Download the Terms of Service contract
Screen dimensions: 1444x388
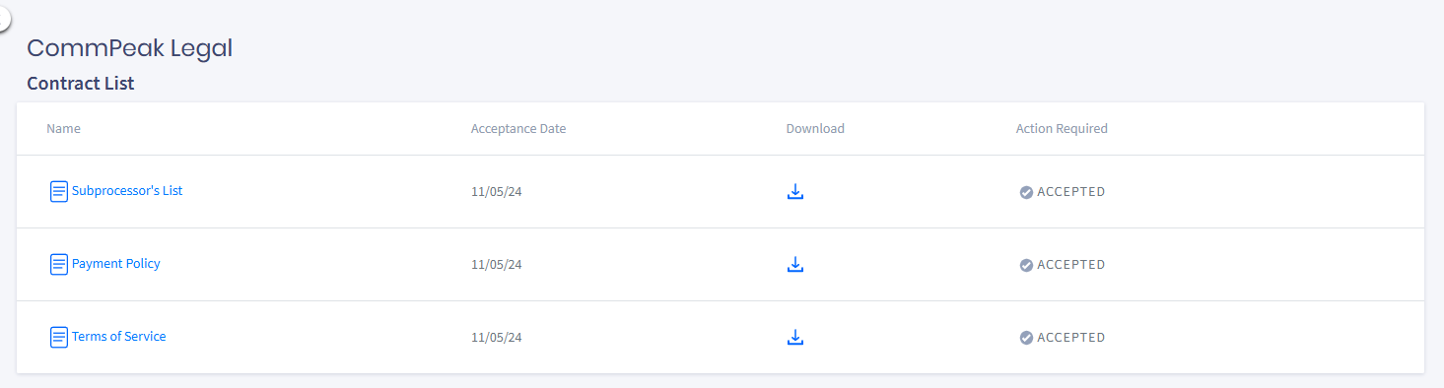795,338
